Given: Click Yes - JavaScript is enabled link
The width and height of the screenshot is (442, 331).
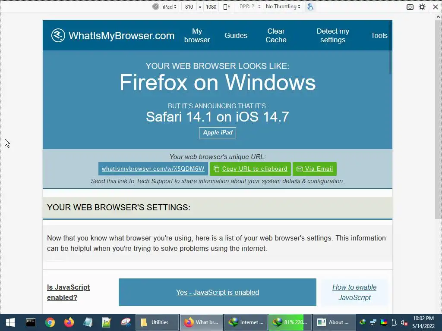Looking at the screenshot, I should (218, 293).
